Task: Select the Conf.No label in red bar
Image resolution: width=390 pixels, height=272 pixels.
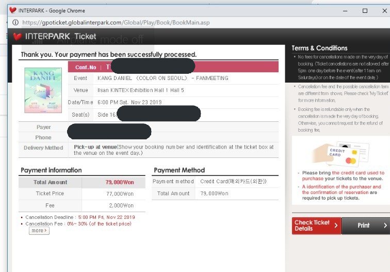Action: click(86, 67)
